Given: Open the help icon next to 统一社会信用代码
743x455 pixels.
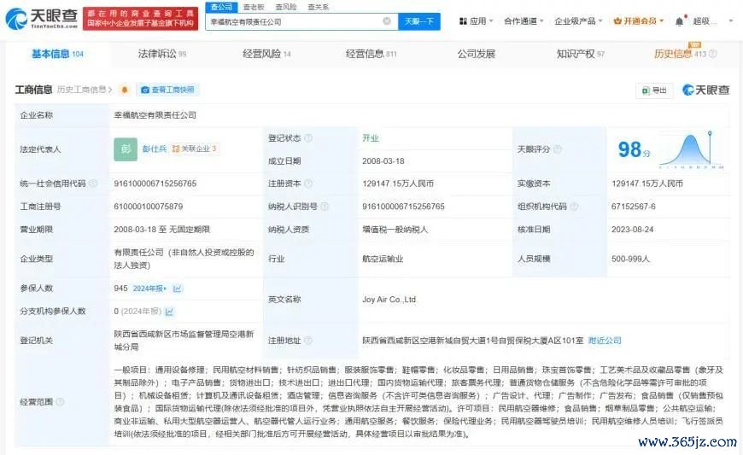Looking at the screenshot, I should coord(93,184).
